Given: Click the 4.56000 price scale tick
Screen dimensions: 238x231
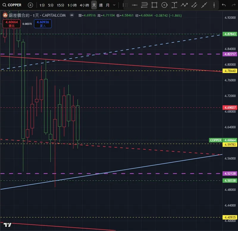Looking at the screenshot, I should [230, 159].
